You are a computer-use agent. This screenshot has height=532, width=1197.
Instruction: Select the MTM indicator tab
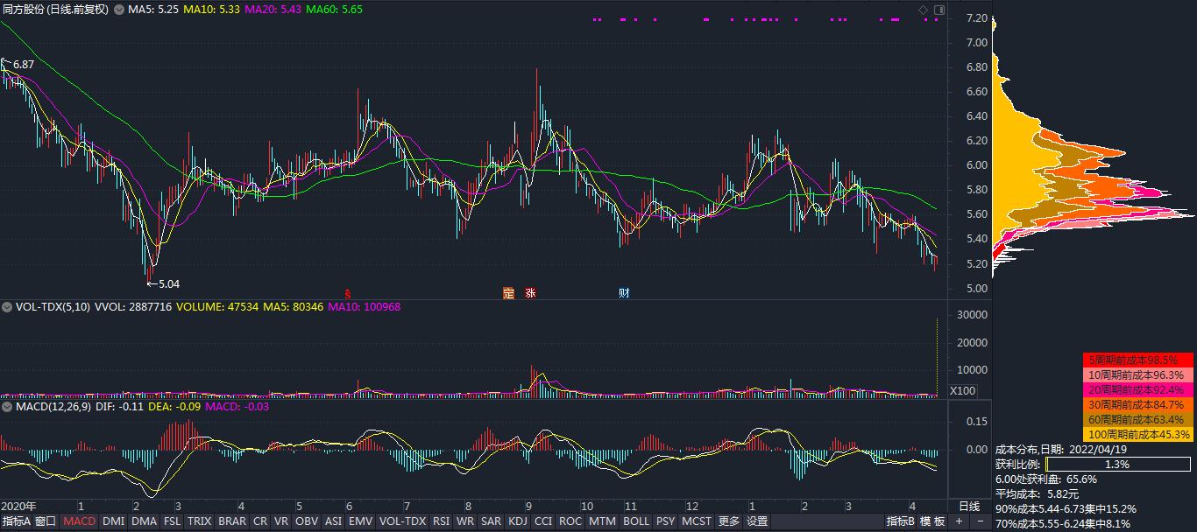pos(602,521)
